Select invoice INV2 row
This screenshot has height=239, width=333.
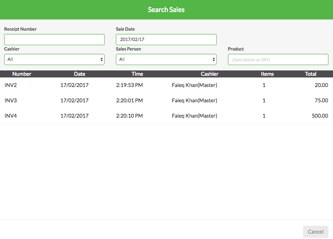coord(166,85)
